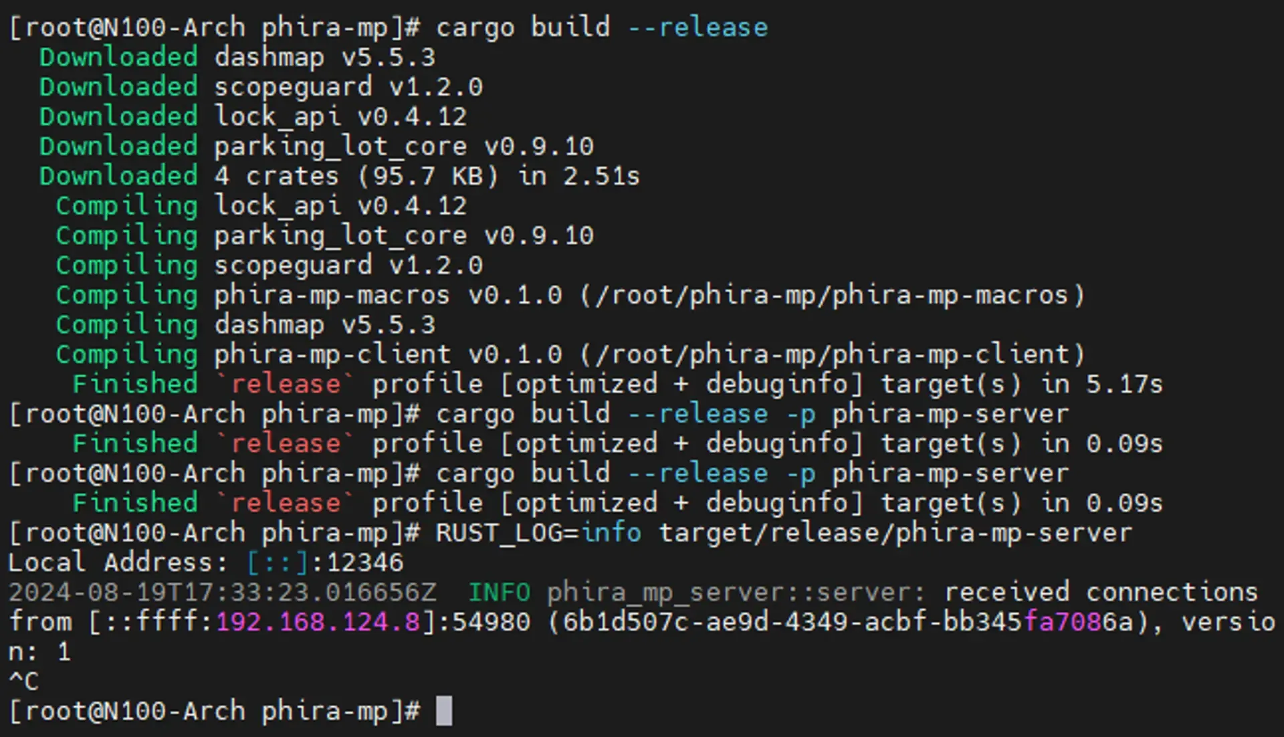Click the /root/phira-mp/phira-mp-macros path
Screen dimensions: 1284x737
(x=831, y=295)
